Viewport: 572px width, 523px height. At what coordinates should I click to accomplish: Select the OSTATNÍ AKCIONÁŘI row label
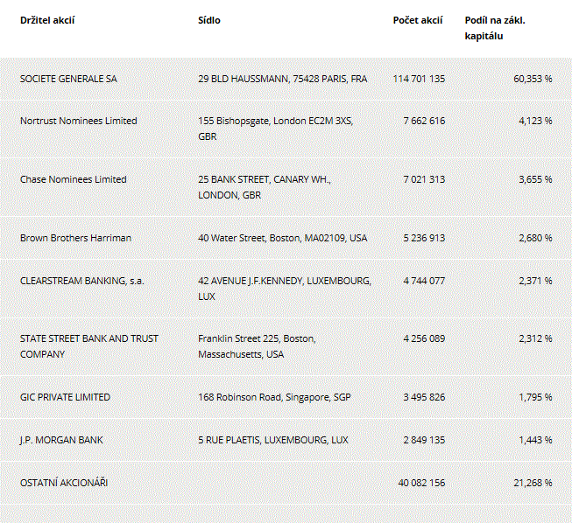click(x=64, y=483)
